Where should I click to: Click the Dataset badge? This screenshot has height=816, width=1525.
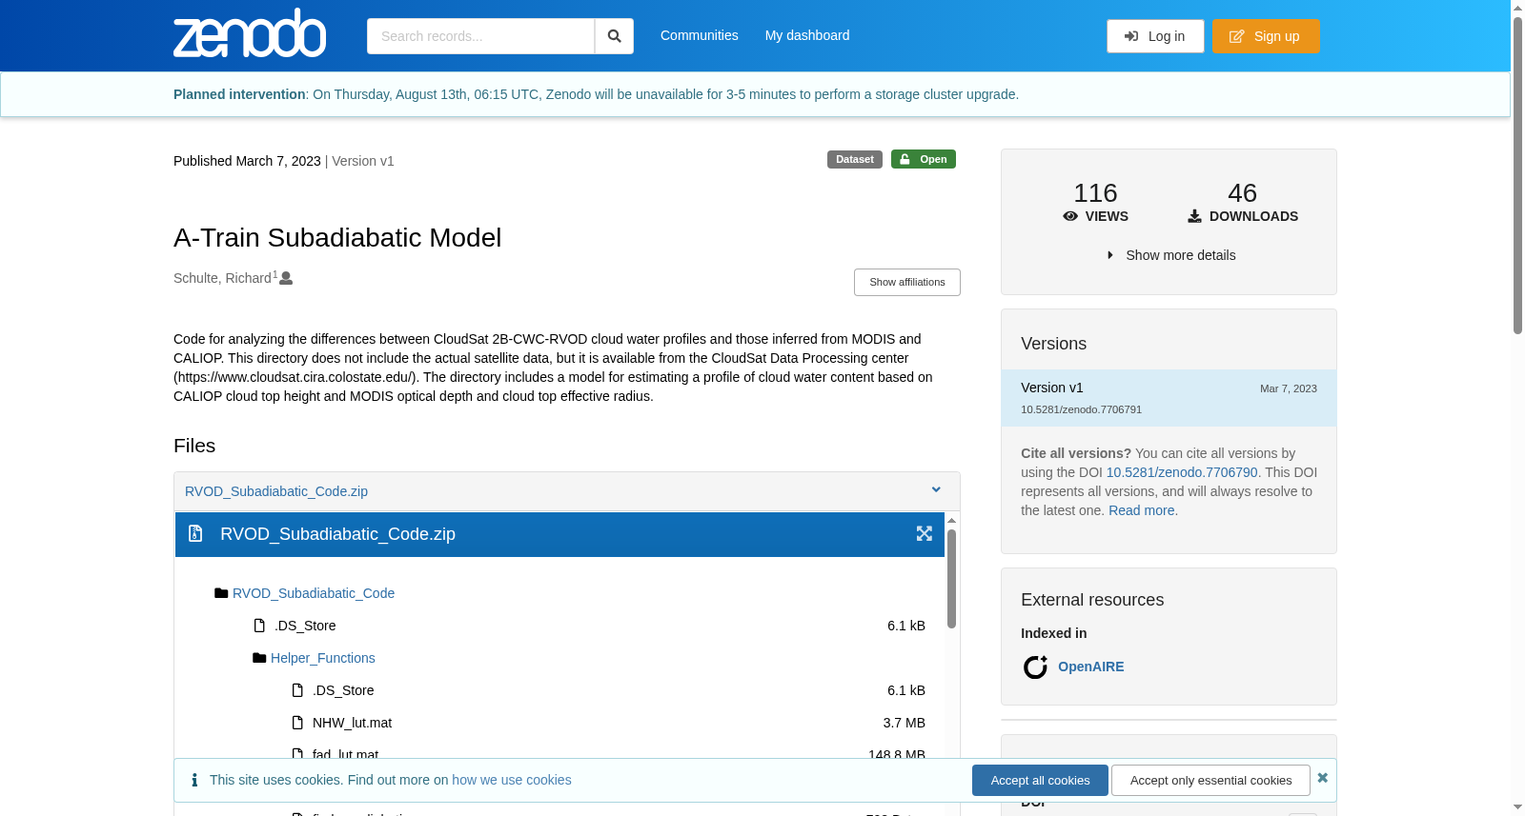(855, 159)
